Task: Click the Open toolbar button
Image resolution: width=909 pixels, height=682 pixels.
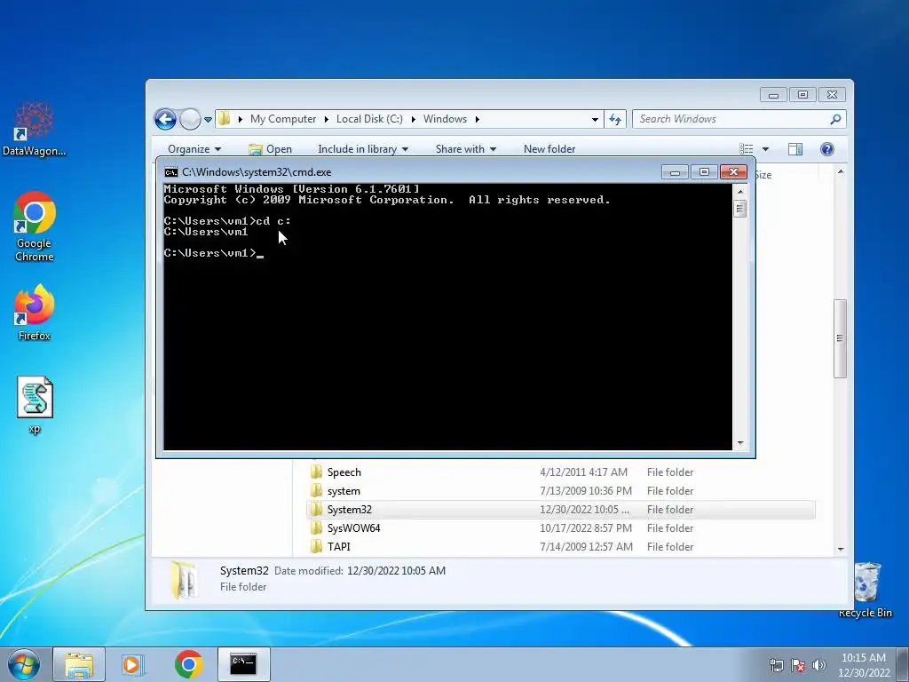Action: (x=270, y=149)
